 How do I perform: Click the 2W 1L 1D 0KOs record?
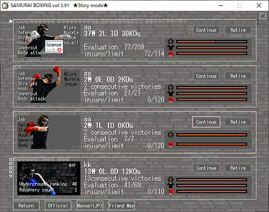click(109, 125)
